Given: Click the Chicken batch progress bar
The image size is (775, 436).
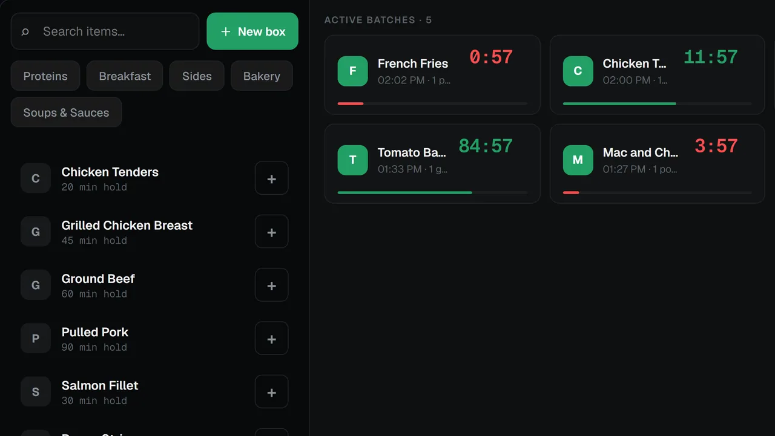Looking at the screenshot, I should [657, 103].
